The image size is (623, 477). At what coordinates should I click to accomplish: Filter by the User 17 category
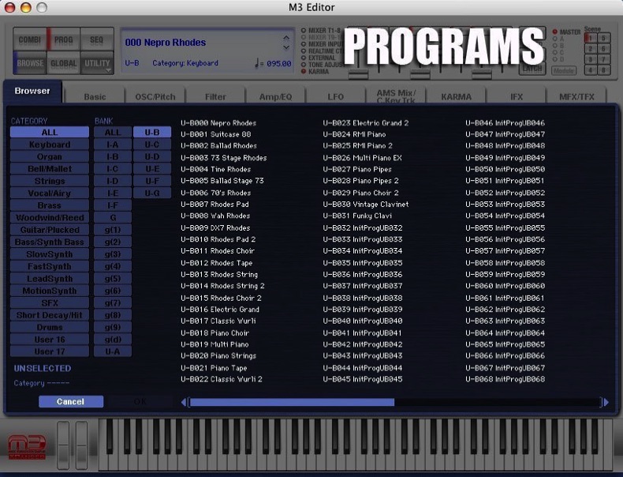tap(50, 351)
